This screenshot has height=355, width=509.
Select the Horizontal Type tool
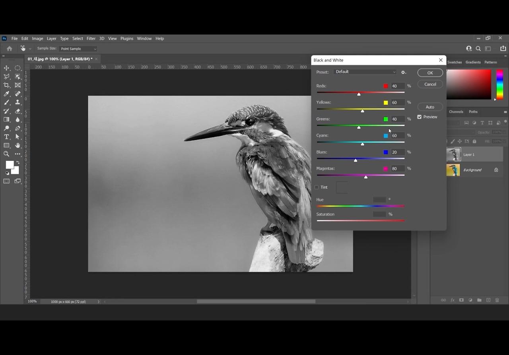(7, 137)
